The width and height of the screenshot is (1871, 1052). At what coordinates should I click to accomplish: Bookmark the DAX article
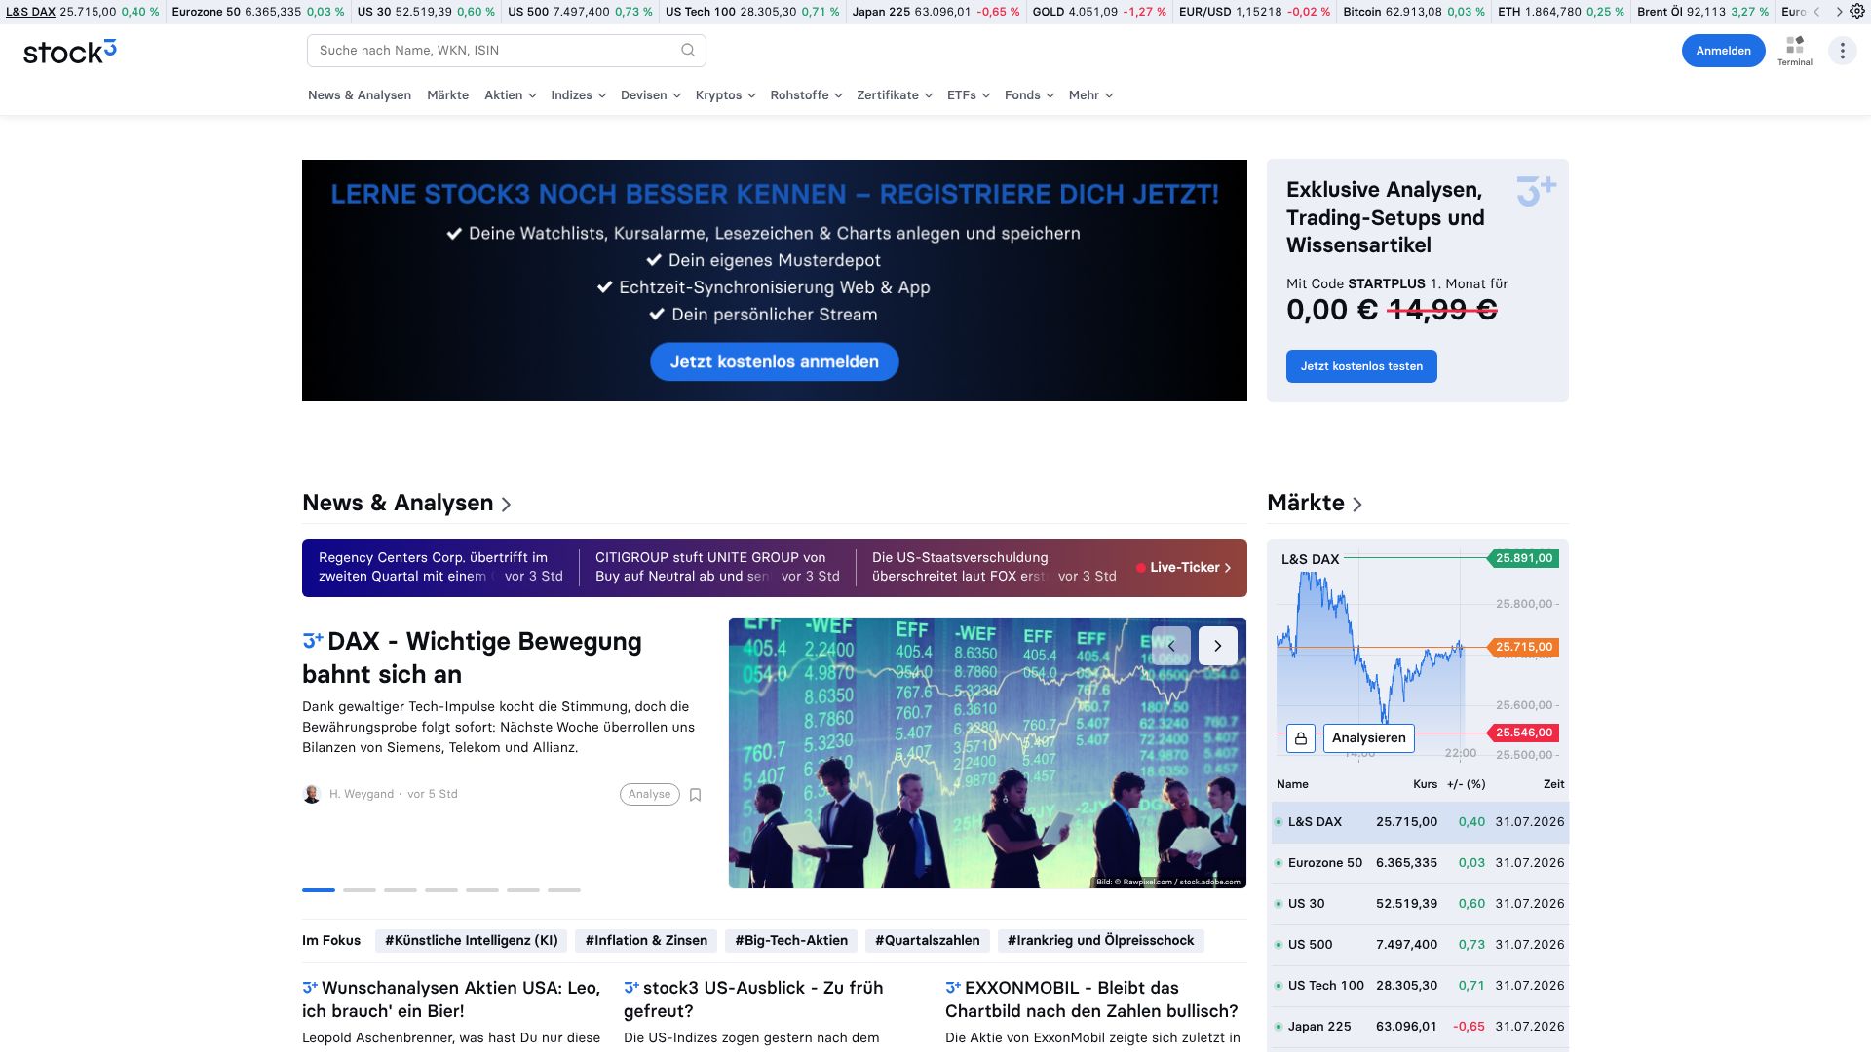[696, 795]
